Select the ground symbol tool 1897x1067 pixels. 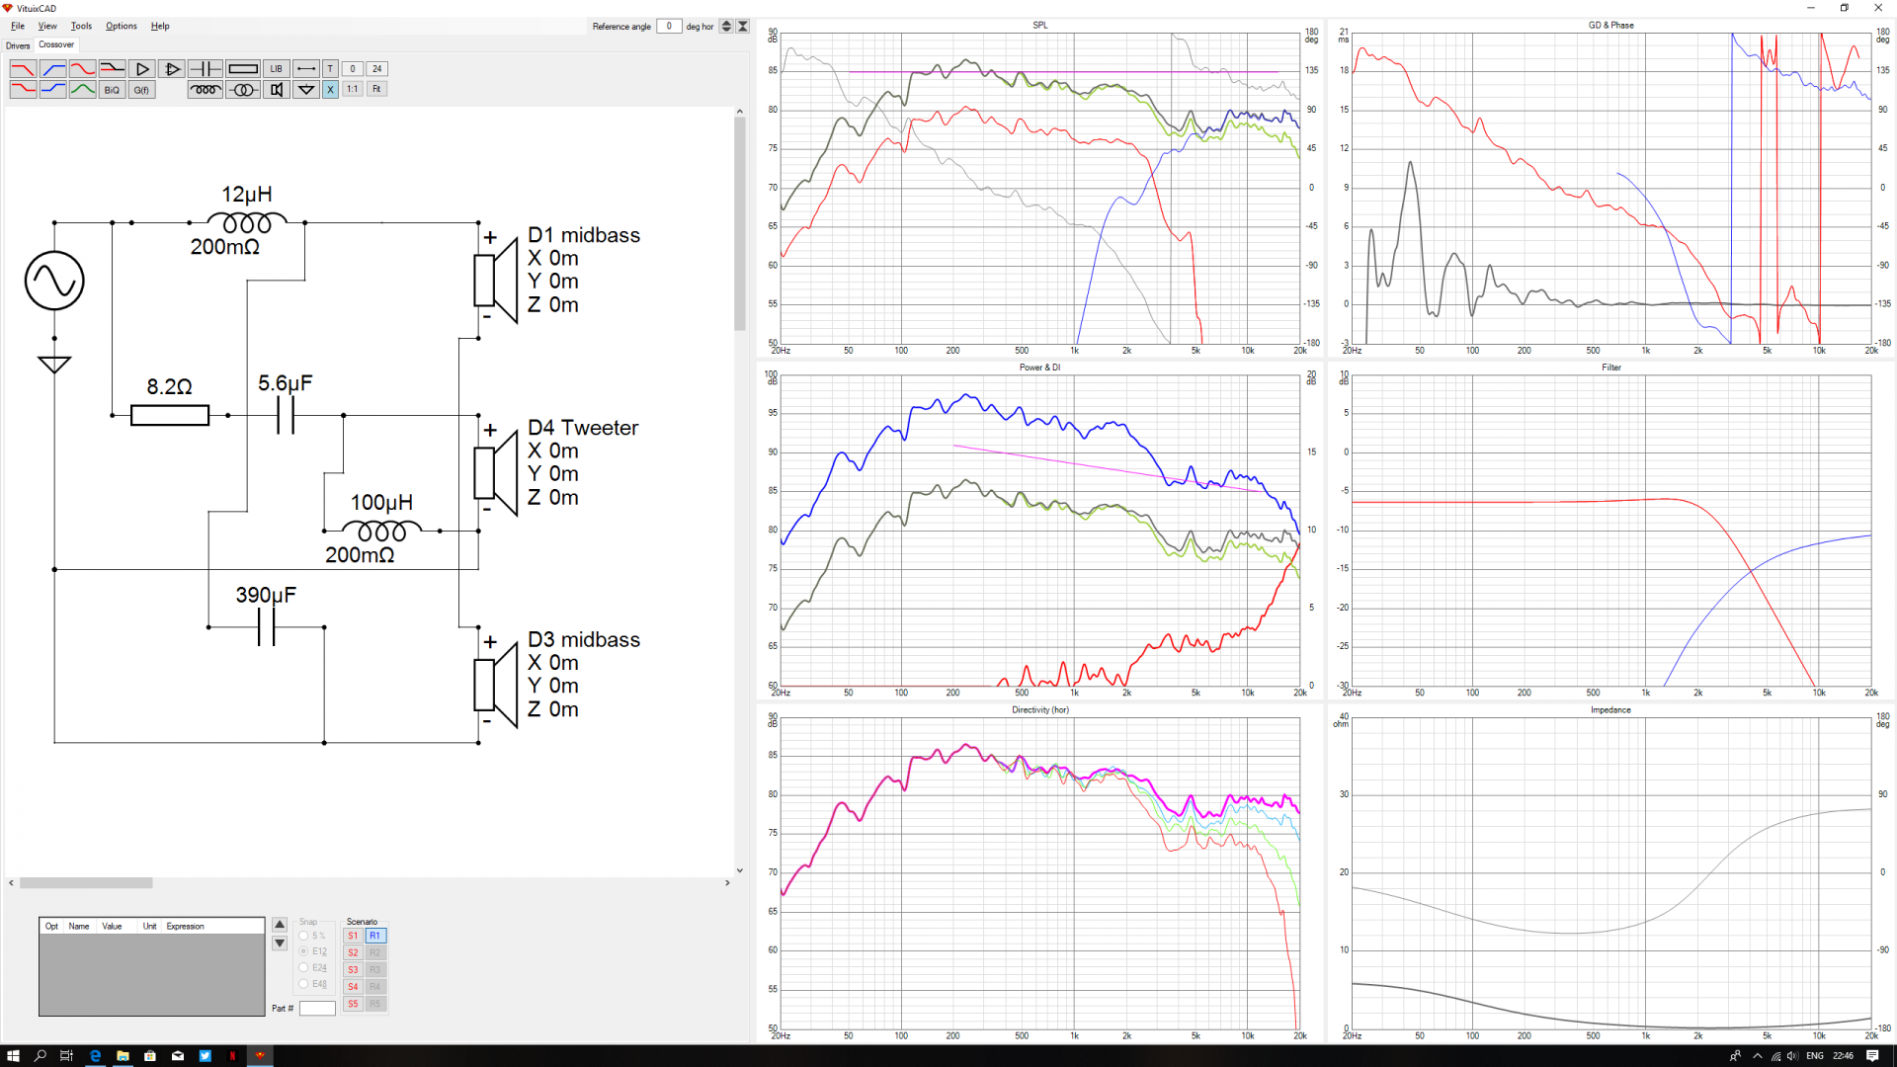coord(306,90)
